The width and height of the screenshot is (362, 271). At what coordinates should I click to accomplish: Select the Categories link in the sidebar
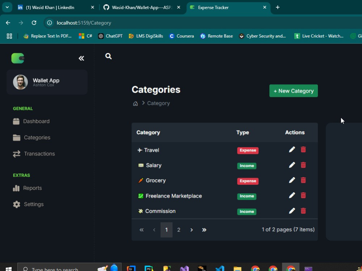(37, 137)
